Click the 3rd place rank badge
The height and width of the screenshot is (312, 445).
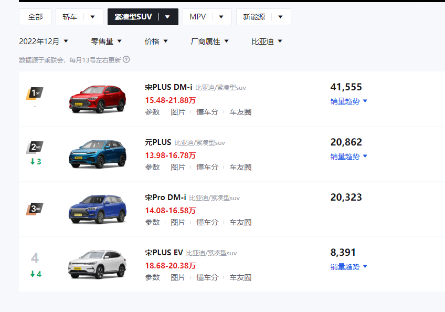tap(35, 209)
